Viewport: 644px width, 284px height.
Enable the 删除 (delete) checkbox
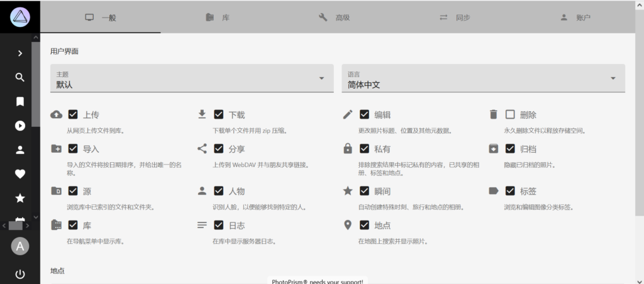(x=510, y=114)
